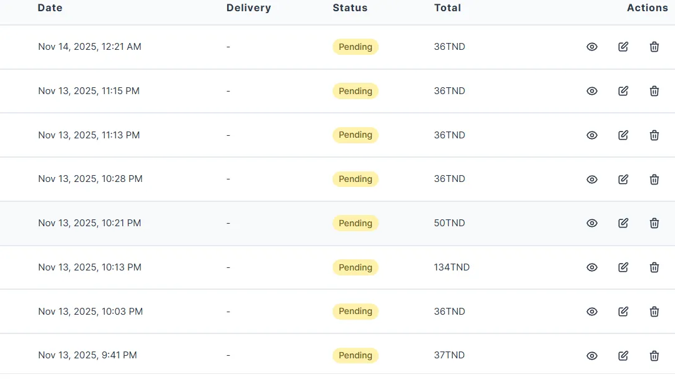Delete the Nov 14, 12:21 AM order
This screenshot has width=675, height=387.
pos(654,47)
